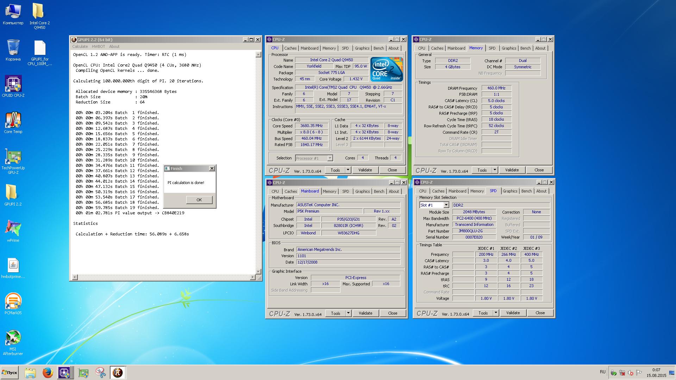Expand Tools dropdown arrow in CPU-Z CPU window
This screenshot has width=676, height=380.
348,170
